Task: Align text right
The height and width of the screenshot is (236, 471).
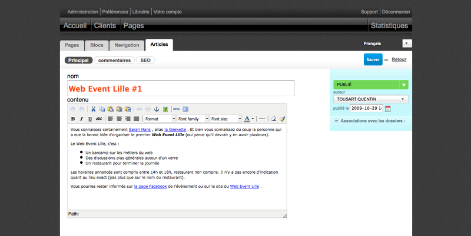Action: tap(128, 119)
